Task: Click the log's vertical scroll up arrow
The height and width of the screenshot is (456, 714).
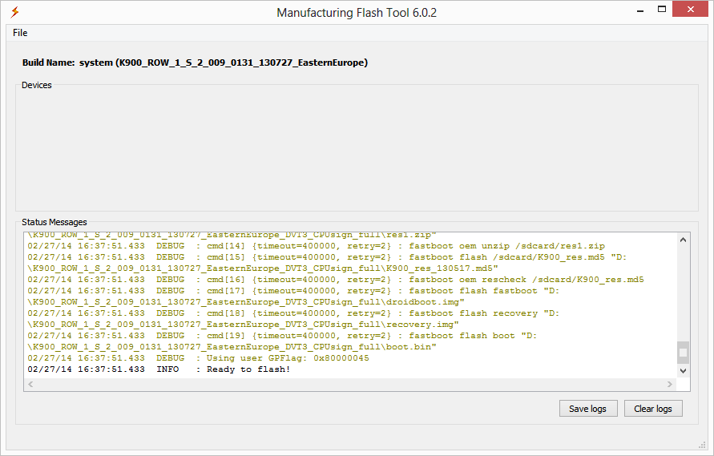Action: [683, 239]
